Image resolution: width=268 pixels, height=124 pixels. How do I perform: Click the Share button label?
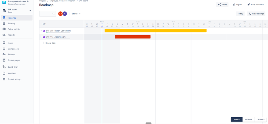click(x=224, y=5)
